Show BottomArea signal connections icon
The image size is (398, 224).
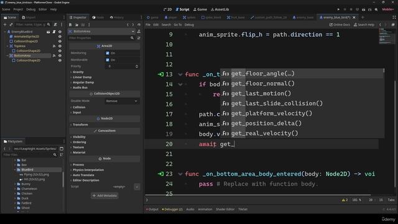54,55
